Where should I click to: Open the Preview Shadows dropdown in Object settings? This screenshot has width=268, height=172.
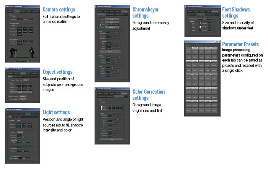23,97
